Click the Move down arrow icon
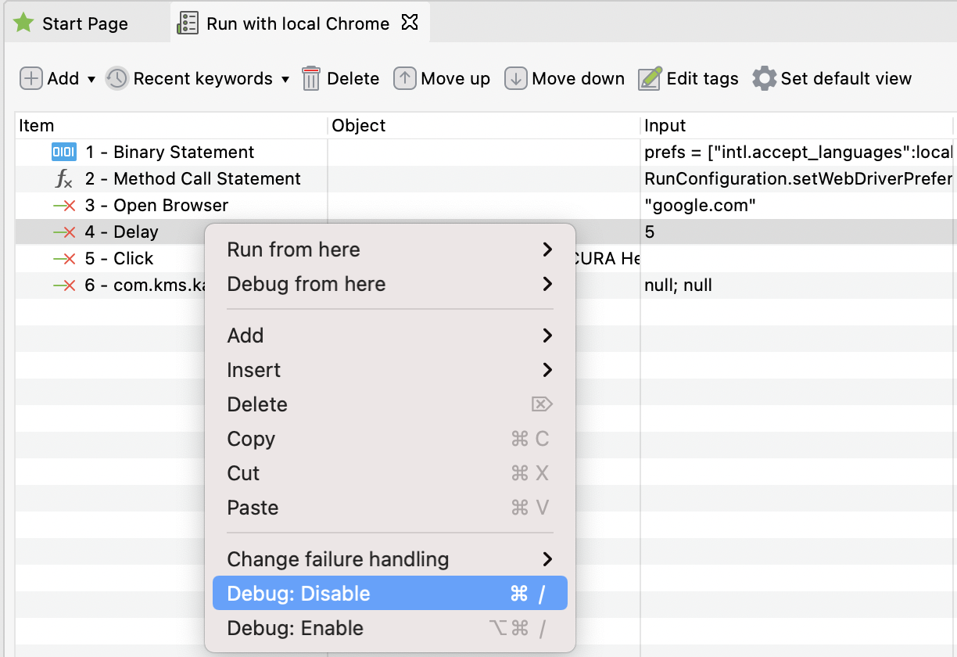 point(515,79)
